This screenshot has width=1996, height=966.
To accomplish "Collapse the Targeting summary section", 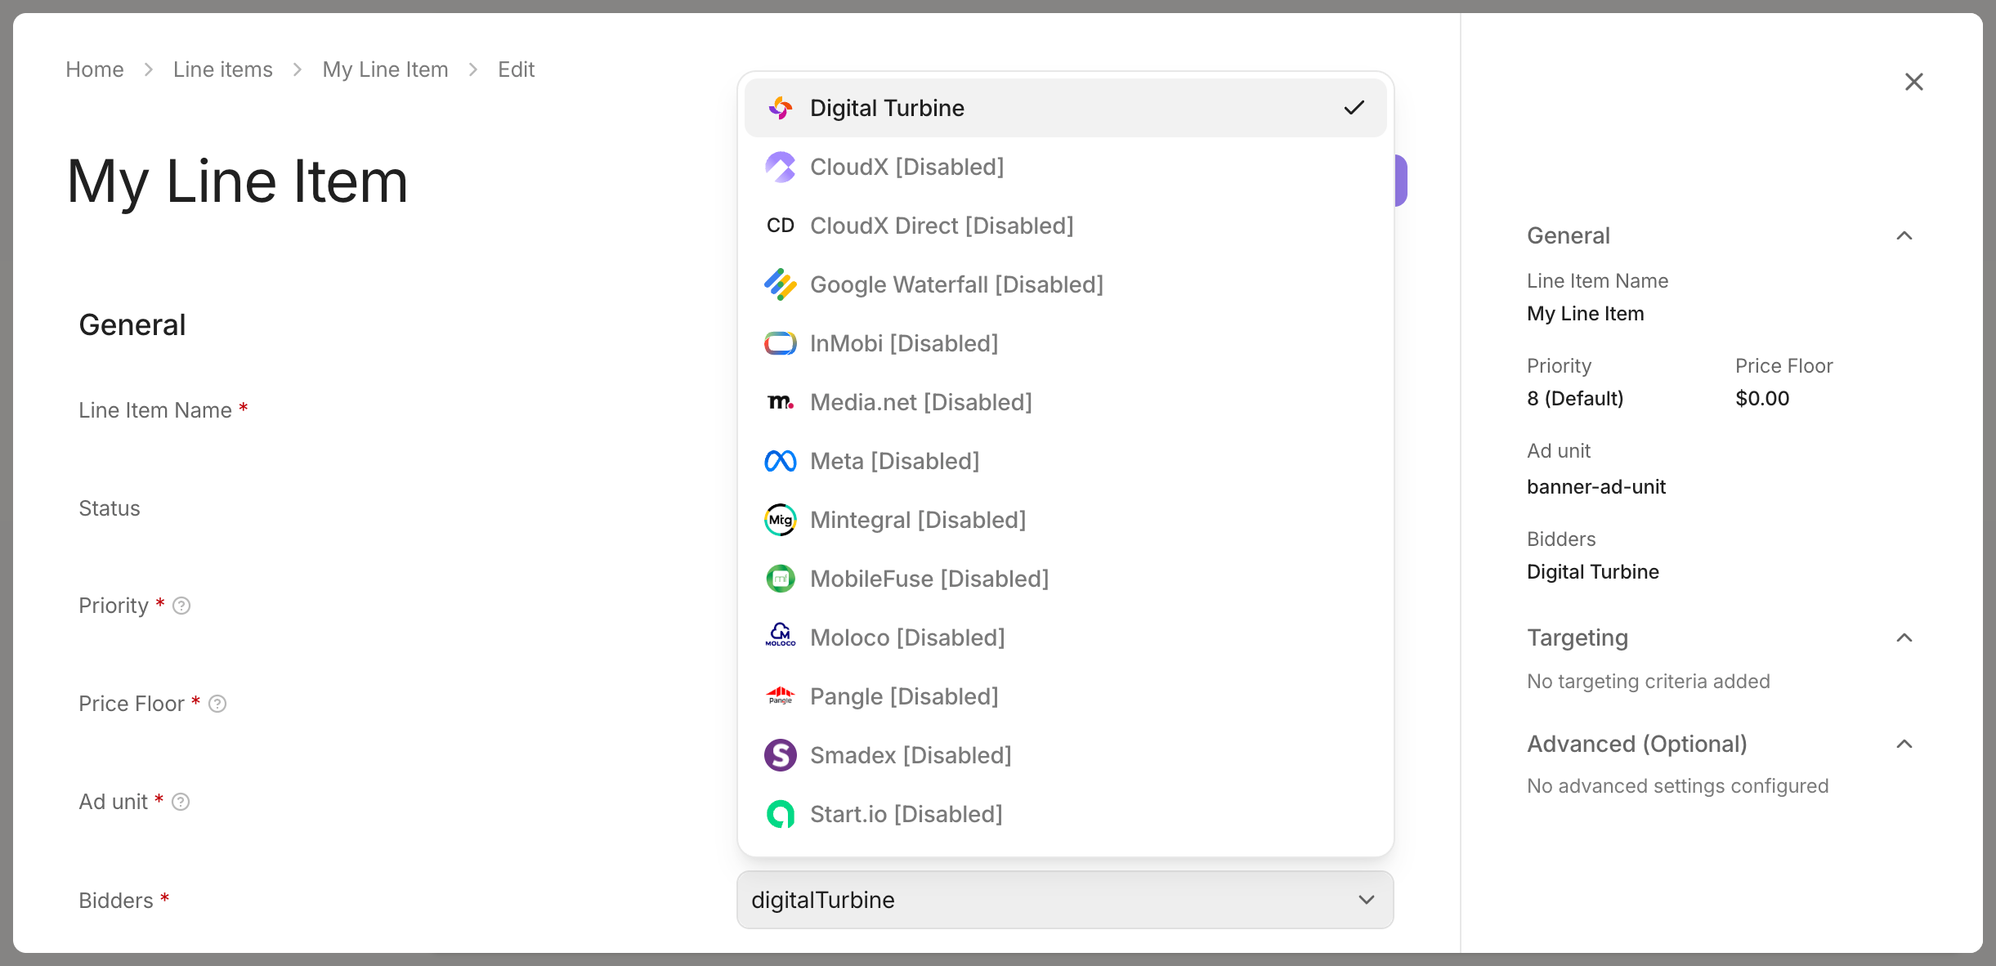I will (1904, 637).
